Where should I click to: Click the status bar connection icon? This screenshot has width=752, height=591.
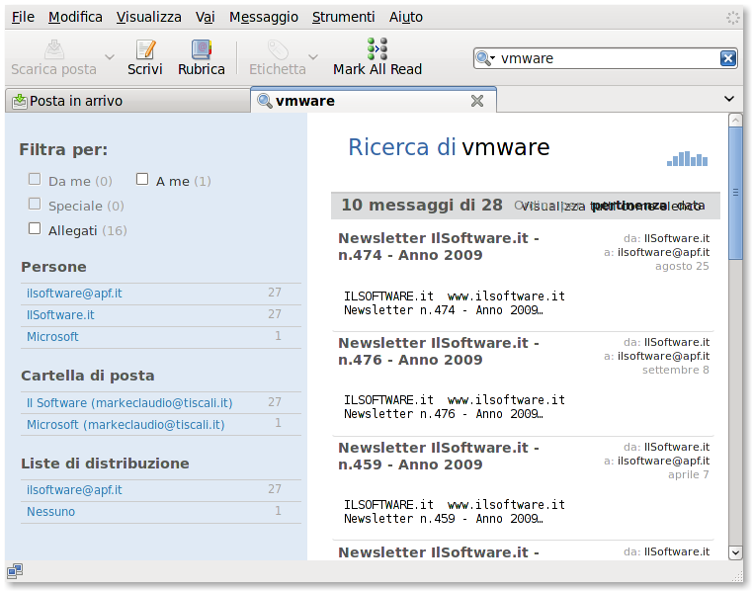coord(15,570)
